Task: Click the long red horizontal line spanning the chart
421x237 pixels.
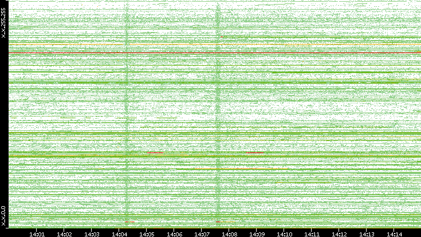Action: coord(215,53)
